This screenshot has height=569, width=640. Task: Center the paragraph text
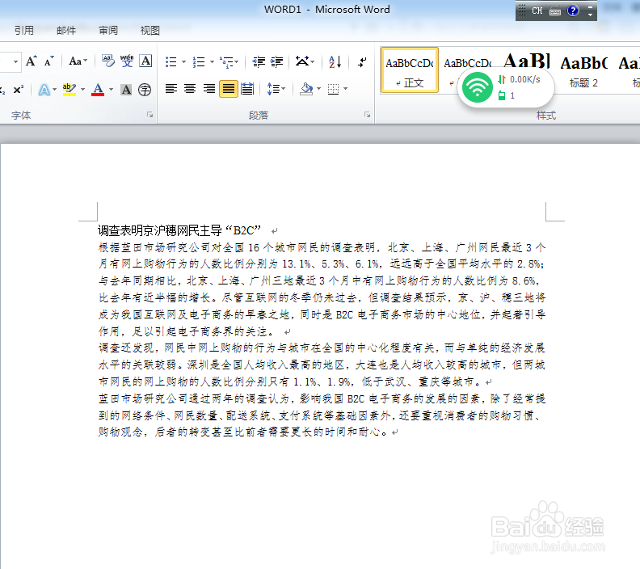point(190,89)
